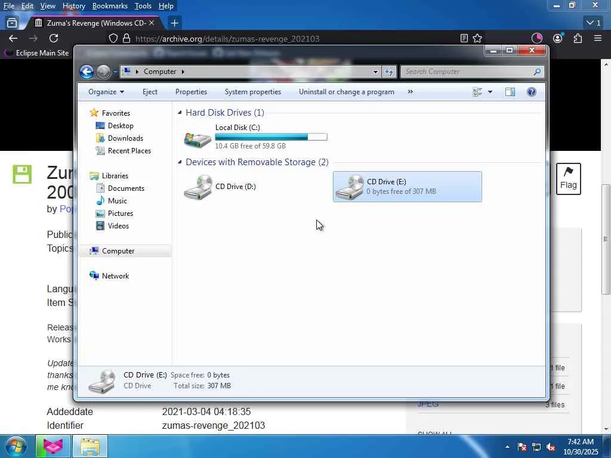Click Explorer's greyed forward arrow button

[x=103, y=72]
